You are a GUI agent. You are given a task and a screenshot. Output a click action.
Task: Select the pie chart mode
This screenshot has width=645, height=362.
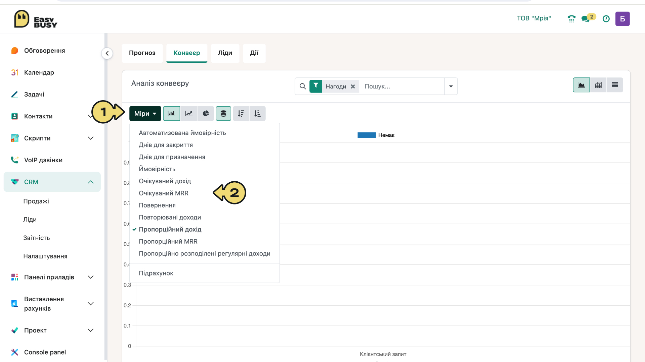[x=206, y=114]
